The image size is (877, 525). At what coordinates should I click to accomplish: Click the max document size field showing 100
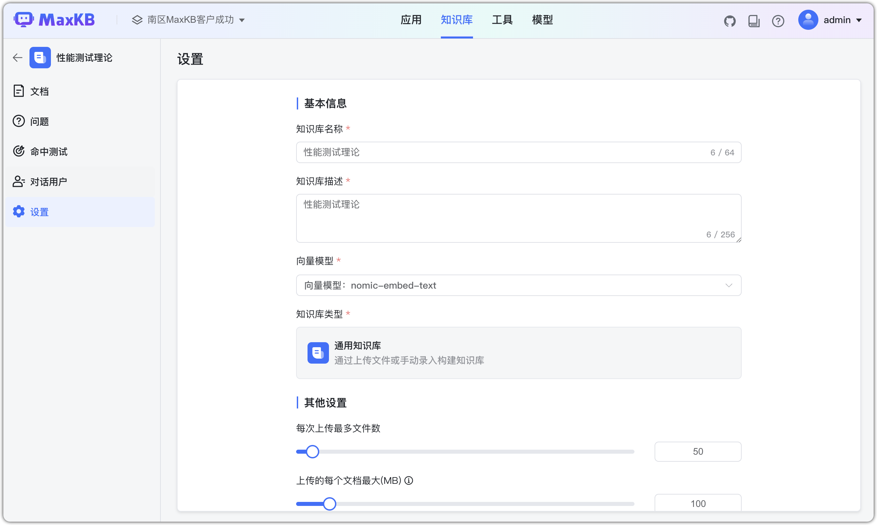click(697, 503)
